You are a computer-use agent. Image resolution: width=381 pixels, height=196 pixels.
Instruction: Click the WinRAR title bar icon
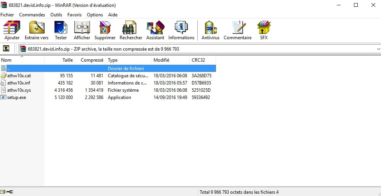click(4, 5)
